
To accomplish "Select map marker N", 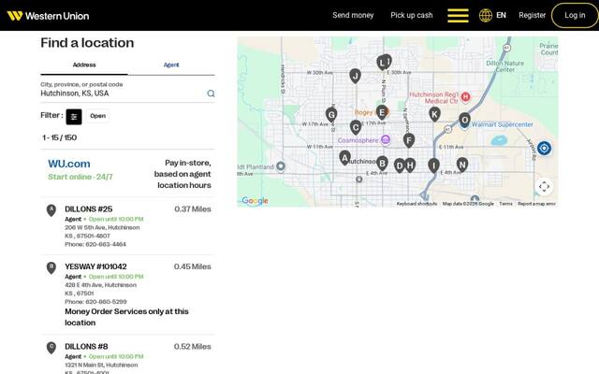I will (x=461, y=165).
